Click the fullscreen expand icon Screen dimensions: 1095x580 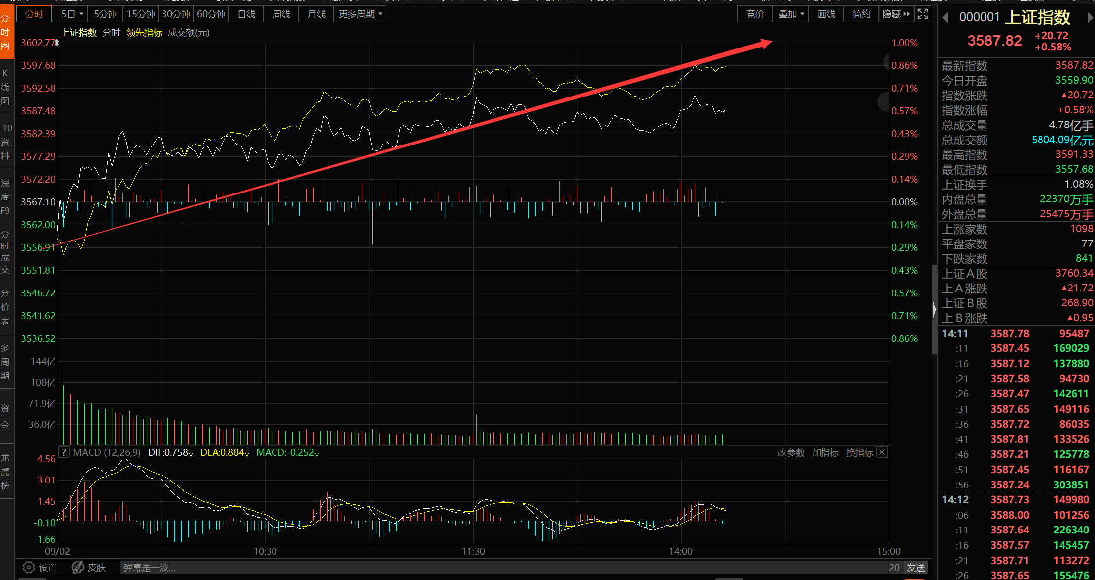[x=922, y=14]
